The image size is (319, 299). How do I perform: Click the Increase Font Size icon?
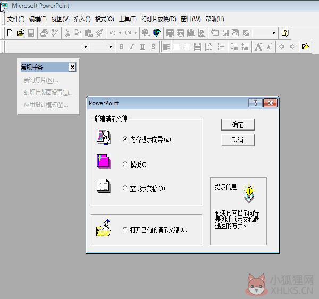[x=258, y=47]
